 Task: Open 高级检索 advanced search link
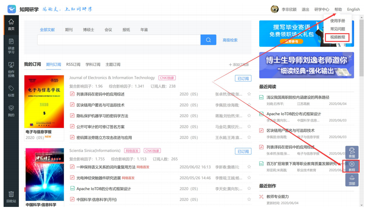230,40
